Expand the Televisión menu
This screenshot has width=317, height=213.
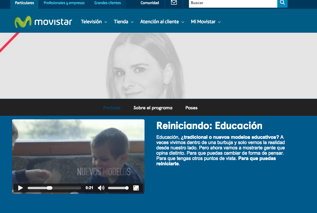pyautogui.click(x=94, y=22)
